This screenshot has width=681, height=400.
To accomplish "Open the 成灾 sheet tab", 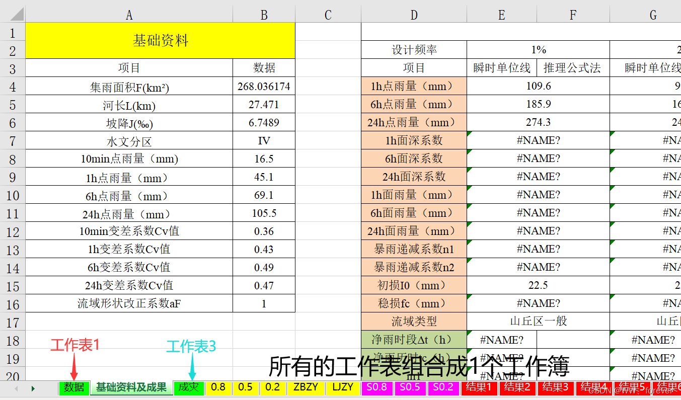I will (x=189, y=388).
